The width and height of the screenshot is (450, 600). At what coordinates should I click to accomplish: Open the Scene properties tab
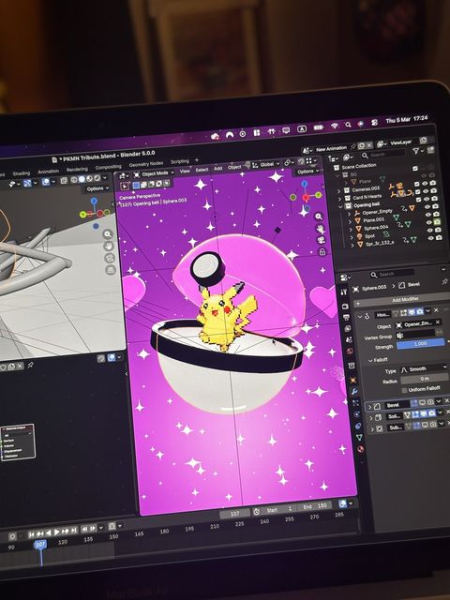[349, 339]
